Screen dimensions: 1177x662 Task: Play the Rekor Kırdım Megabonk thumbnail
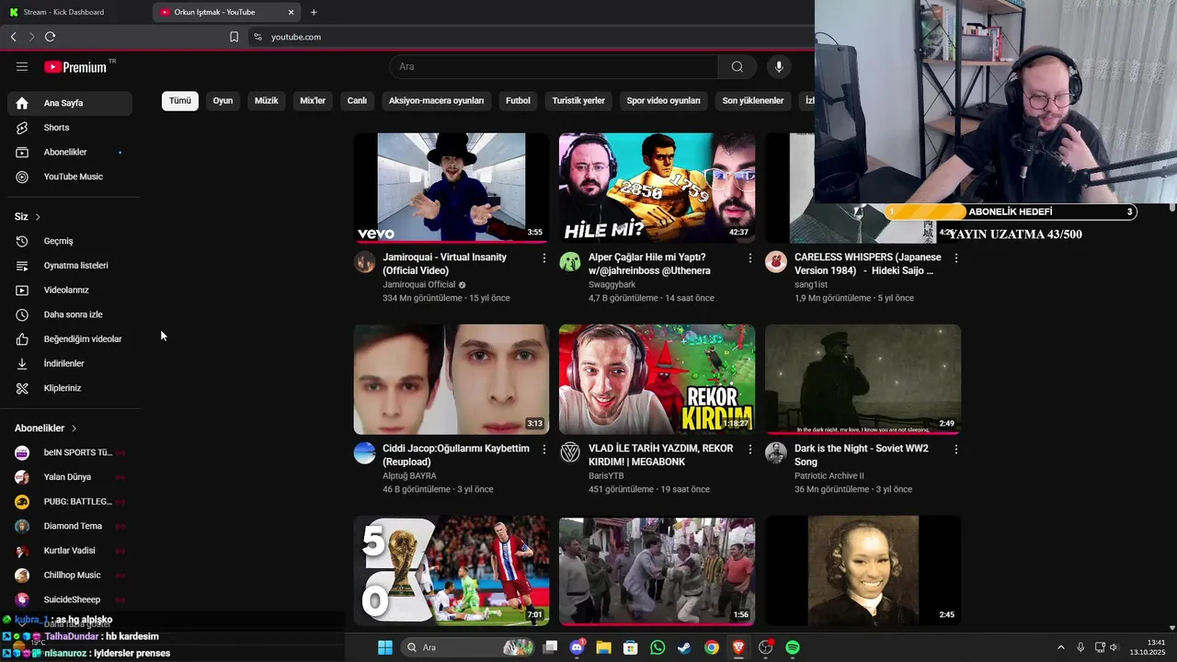coord(657,379)
